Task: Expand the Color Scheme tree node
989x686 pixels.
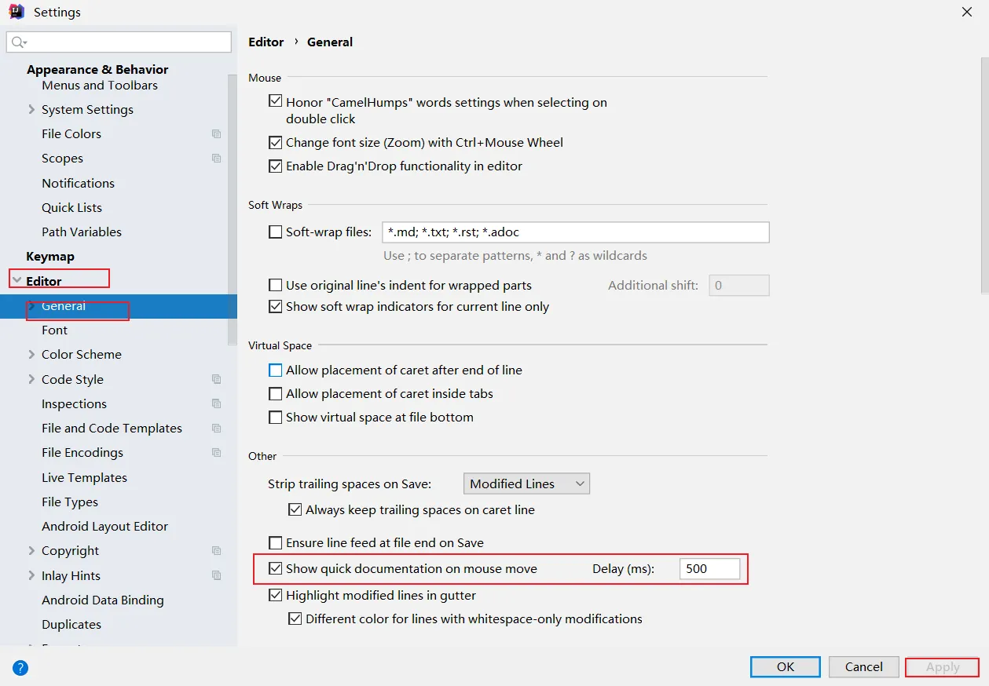Action: point(31,355)
